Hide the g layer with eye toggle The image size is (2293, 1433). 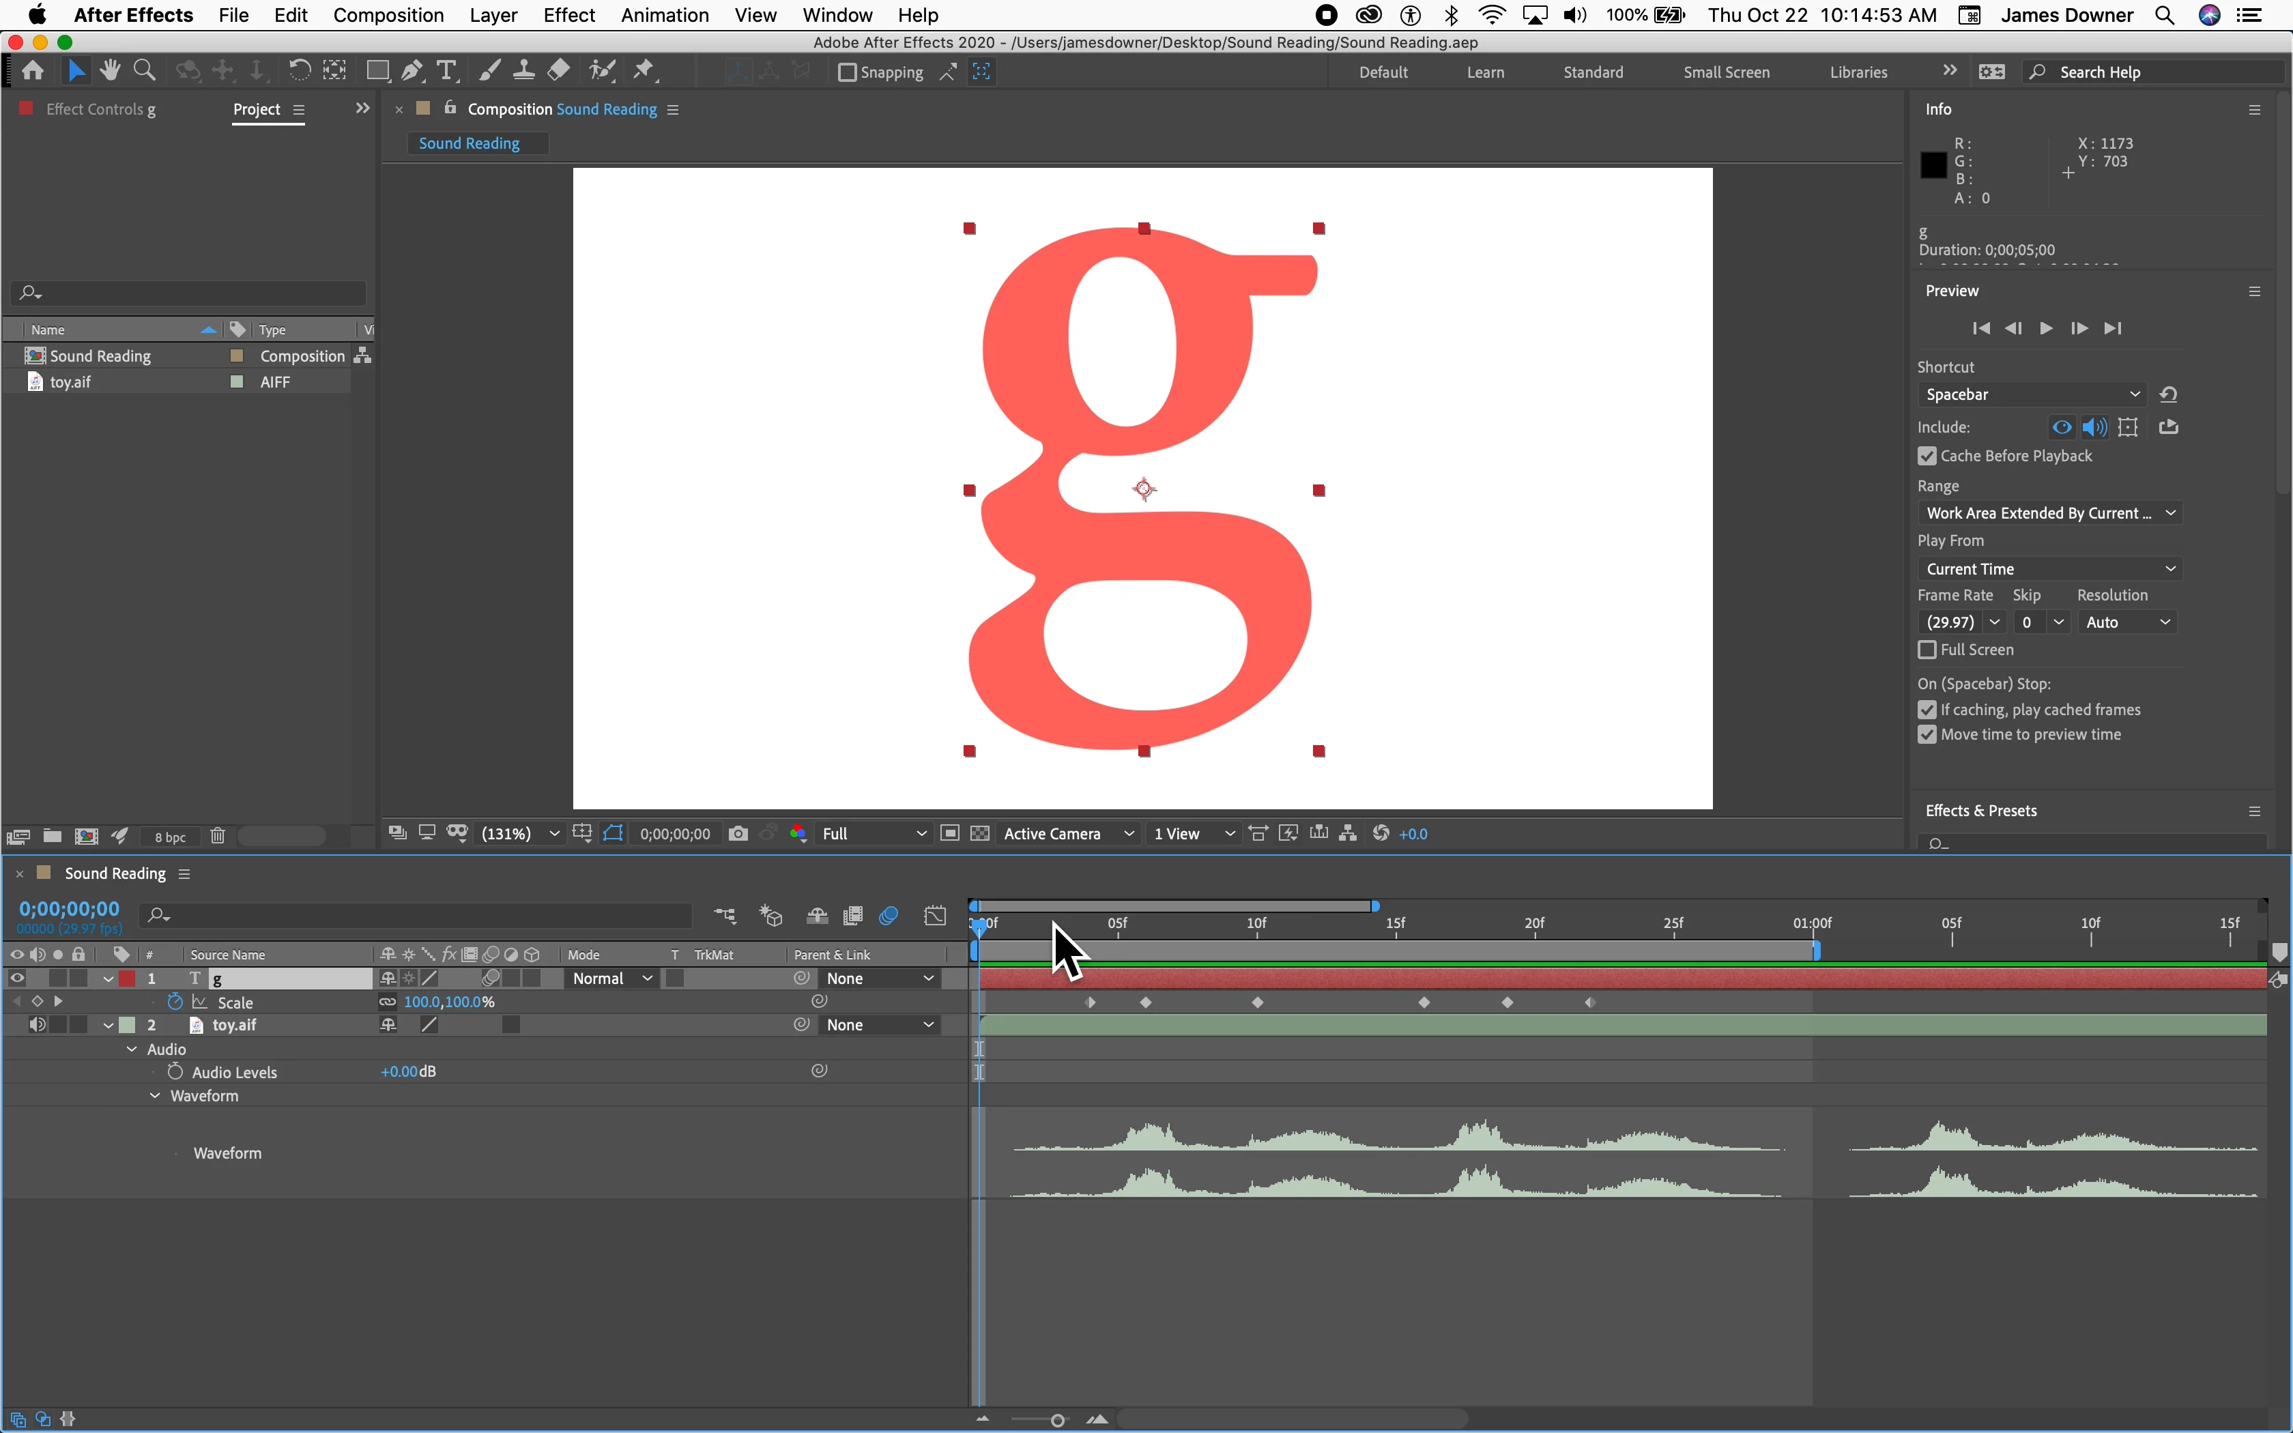(x=17, y=978)
